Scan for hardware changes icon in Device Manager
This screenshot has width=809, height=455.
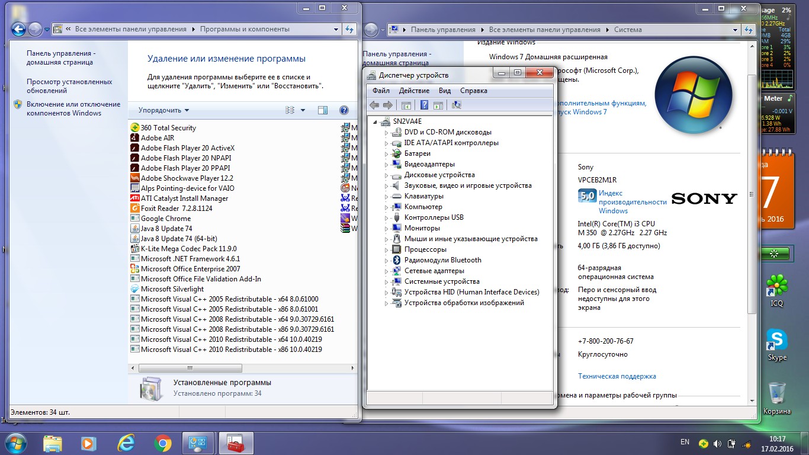point(457,105)
